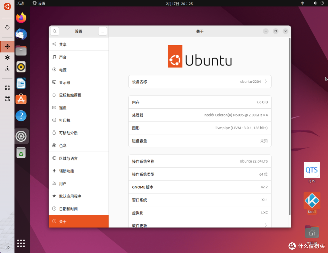Click the About panel vertical scrollbar

tap(289, 126)
